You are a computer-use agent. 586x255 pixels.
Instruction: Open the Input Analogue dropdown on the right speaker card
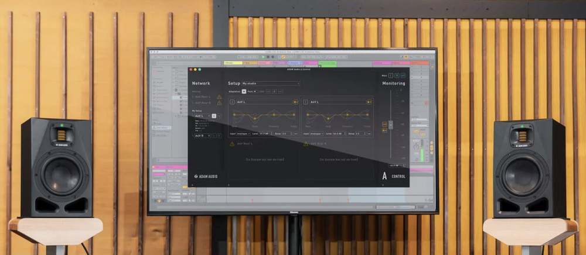pyautogui.click(x=316, y=133)
